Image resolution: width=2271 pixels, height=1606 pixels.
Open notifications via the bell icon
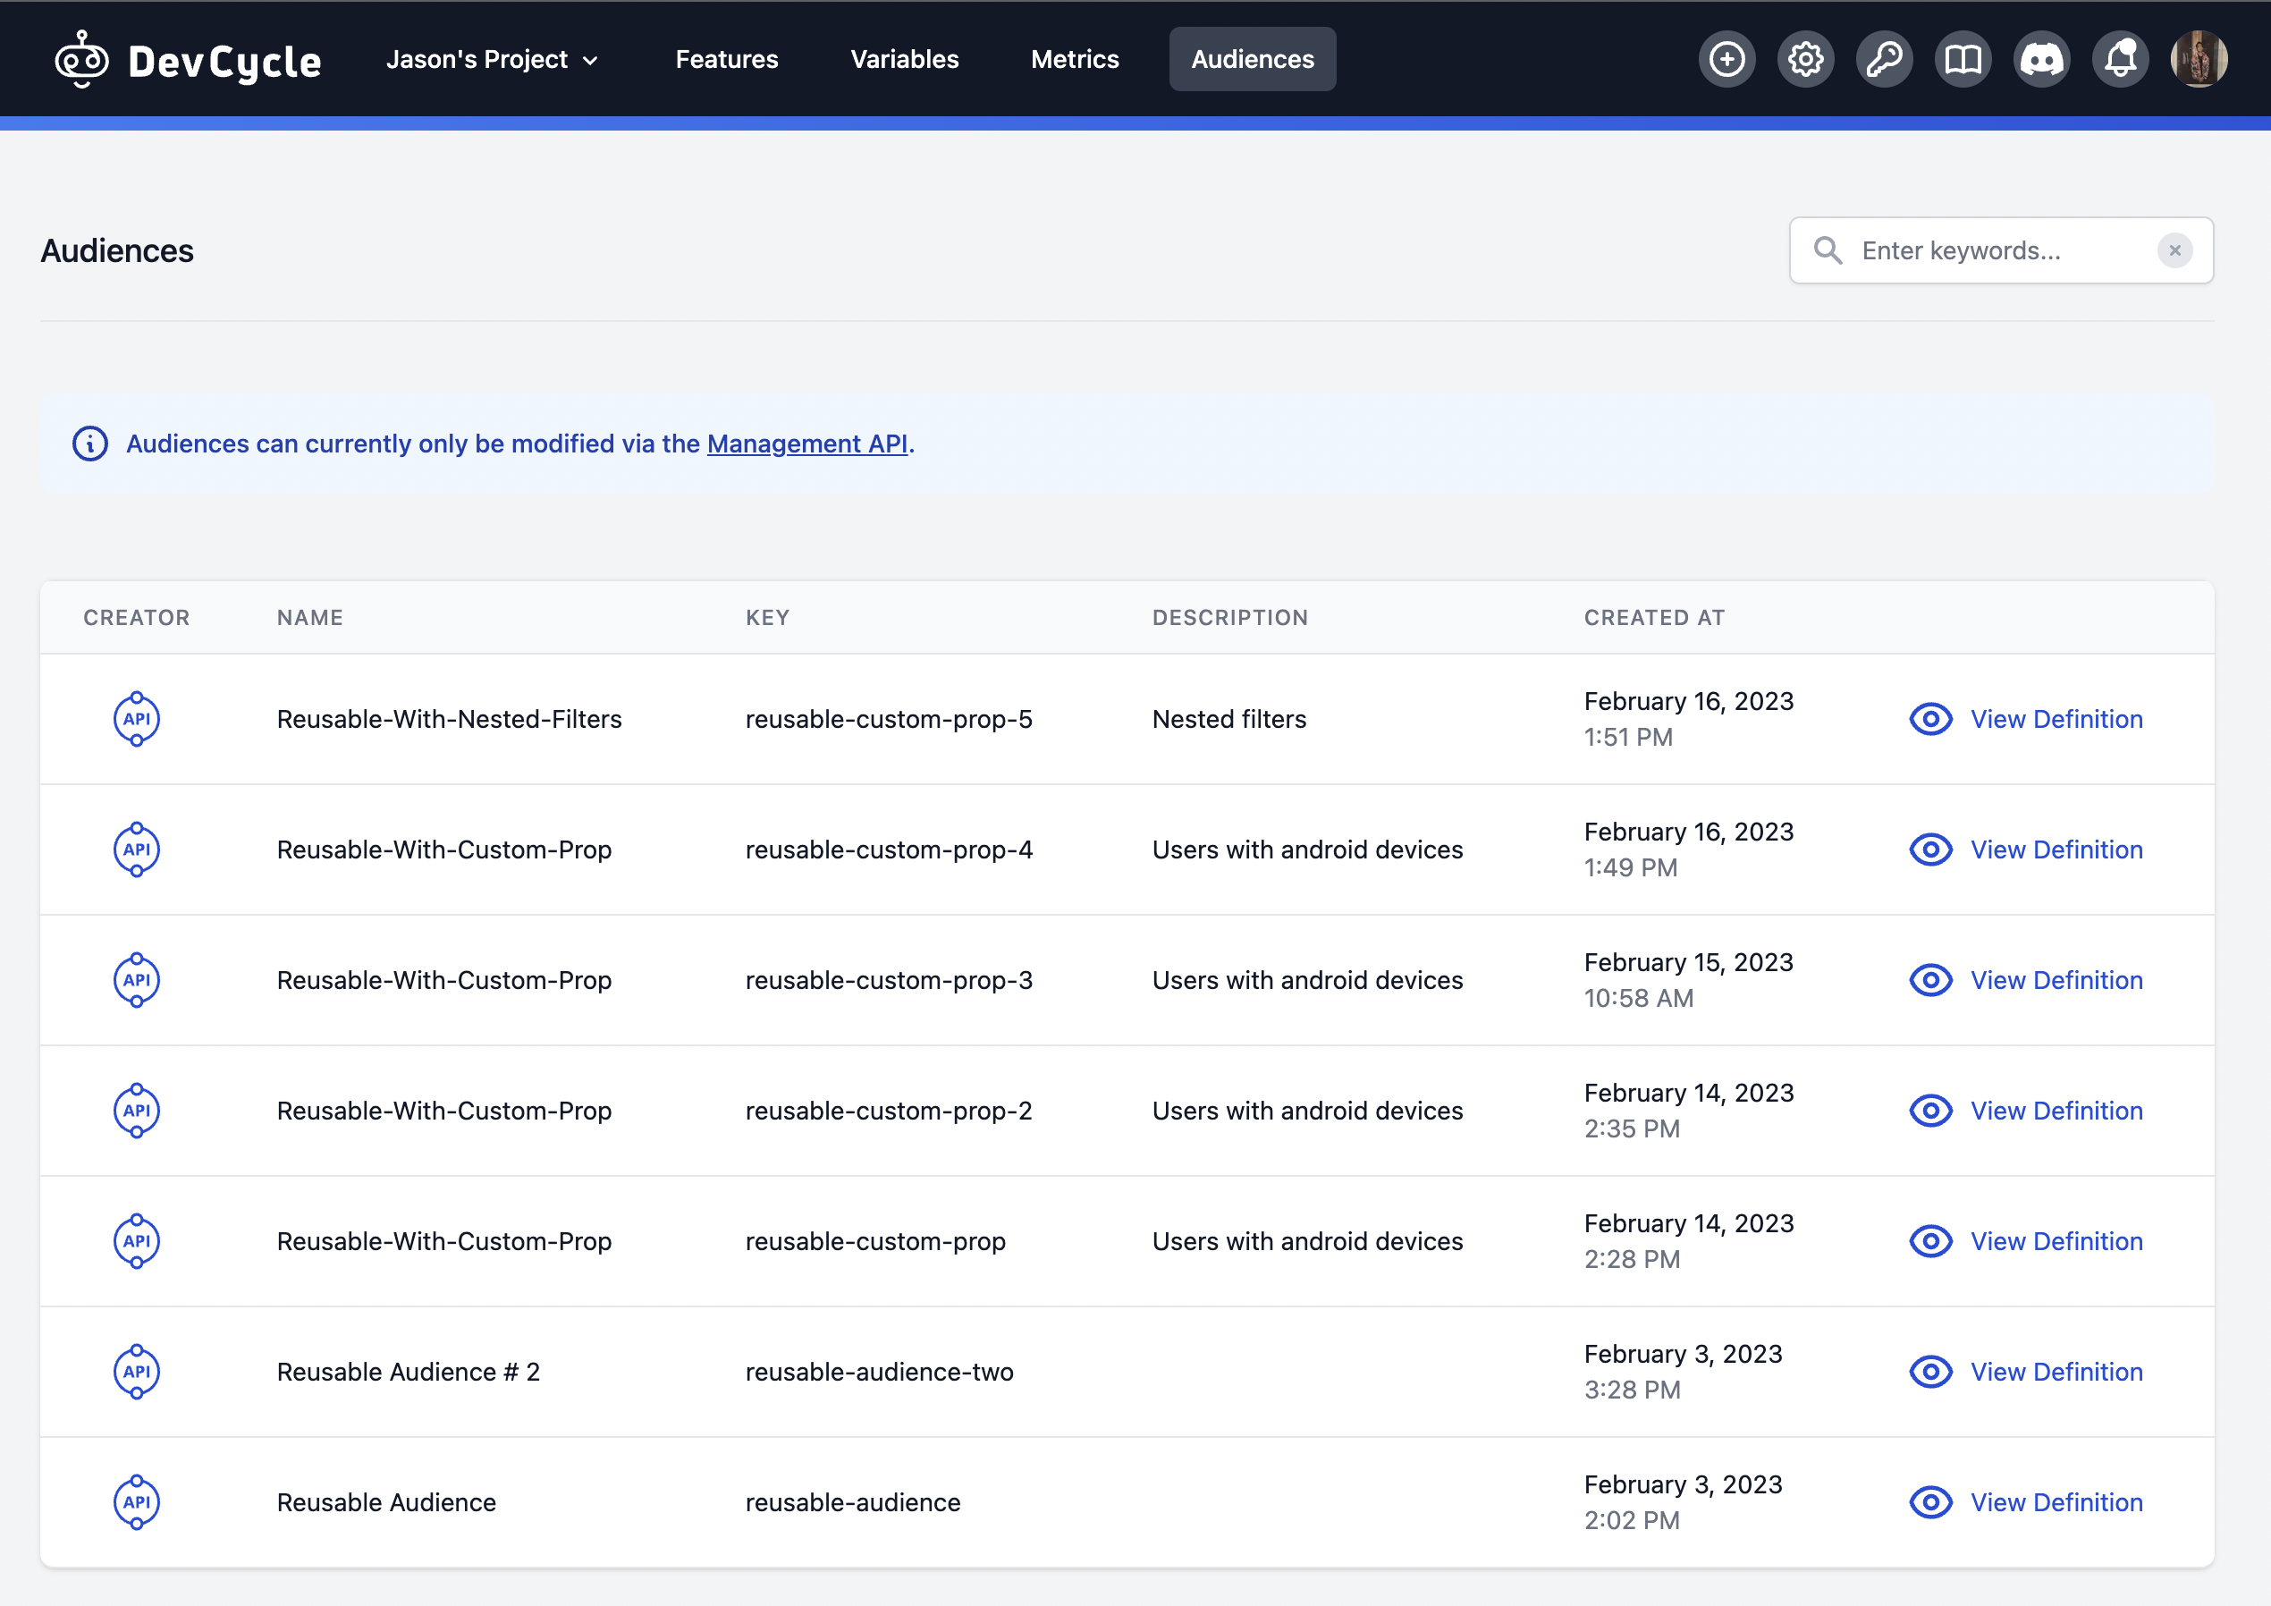pyautogui.click(x=2120, y=59)
